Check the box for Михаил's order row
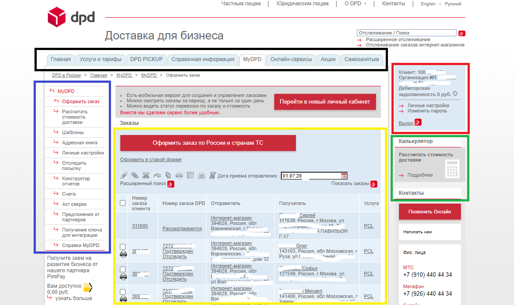514x305 pixels. [x=123, y=292]
